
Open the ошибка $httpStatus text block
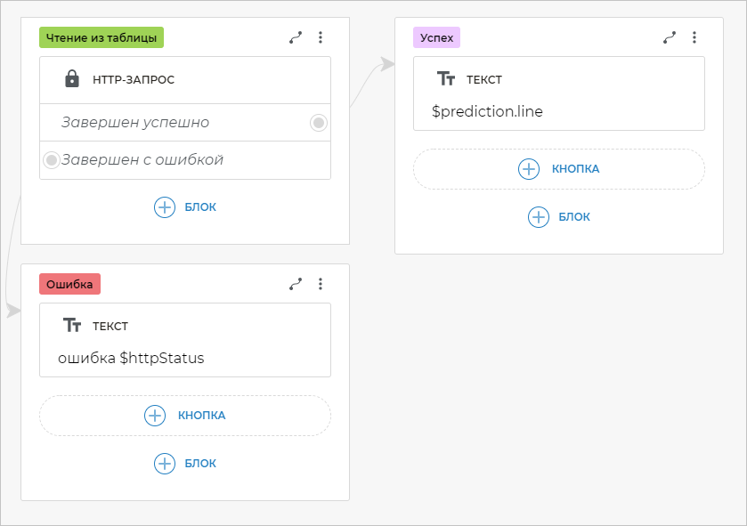131,359
